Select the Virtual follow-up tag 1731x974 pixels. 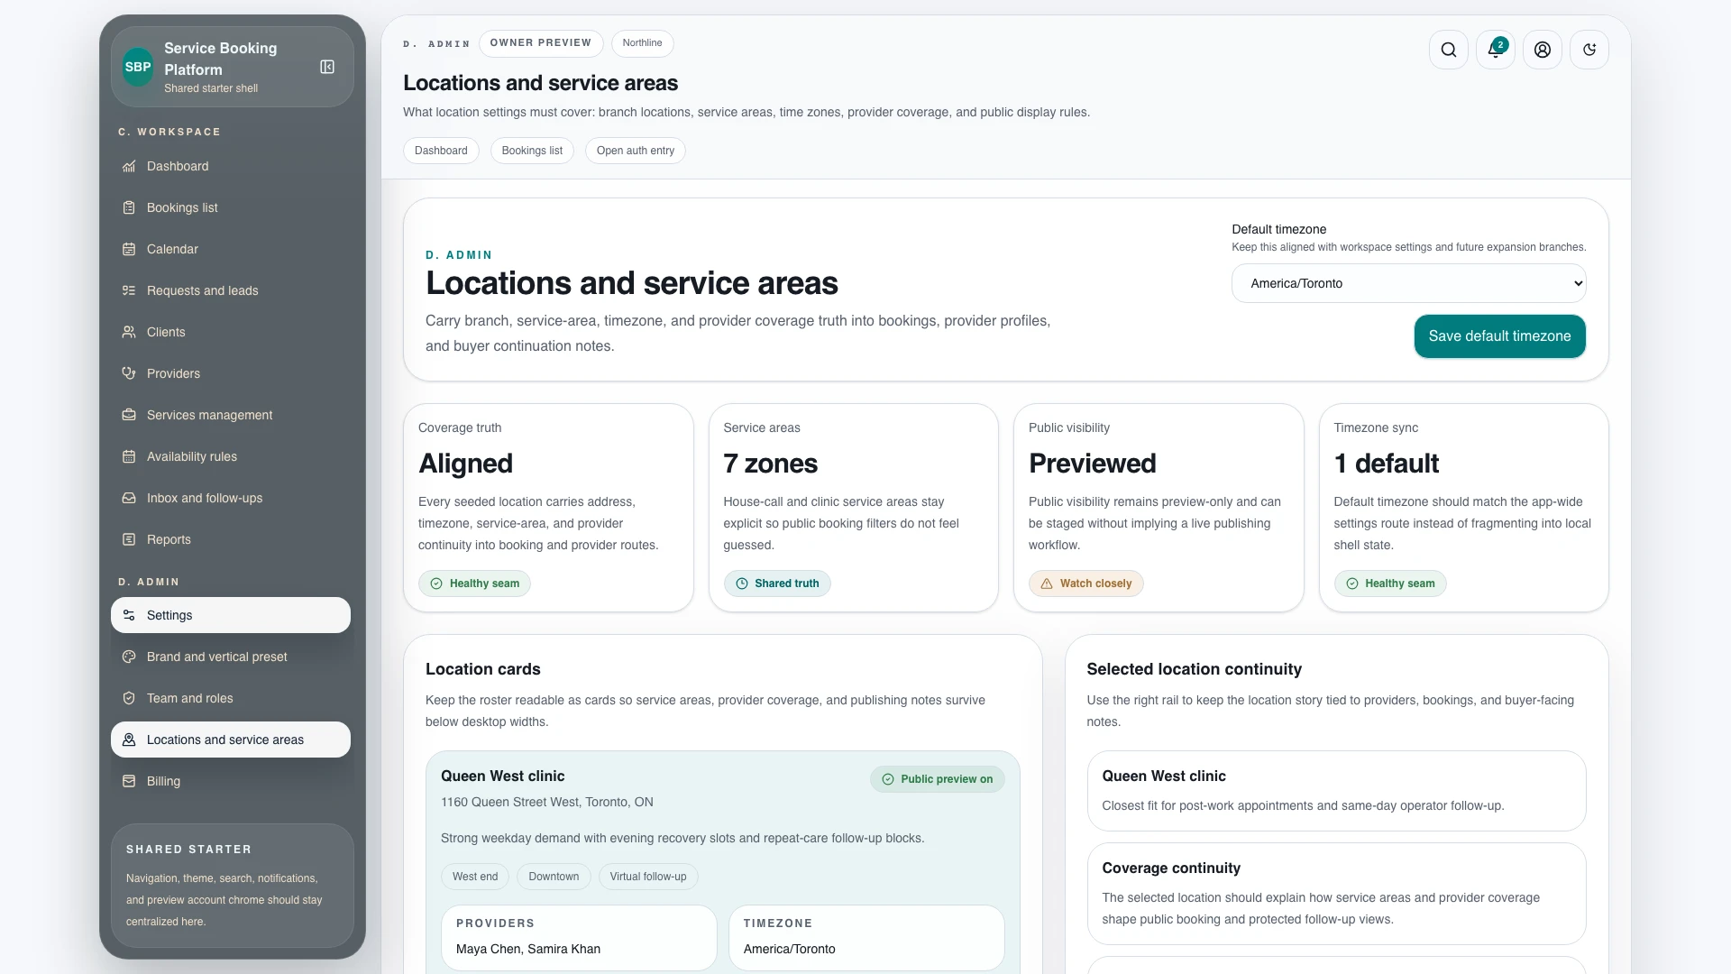point(648,877)
